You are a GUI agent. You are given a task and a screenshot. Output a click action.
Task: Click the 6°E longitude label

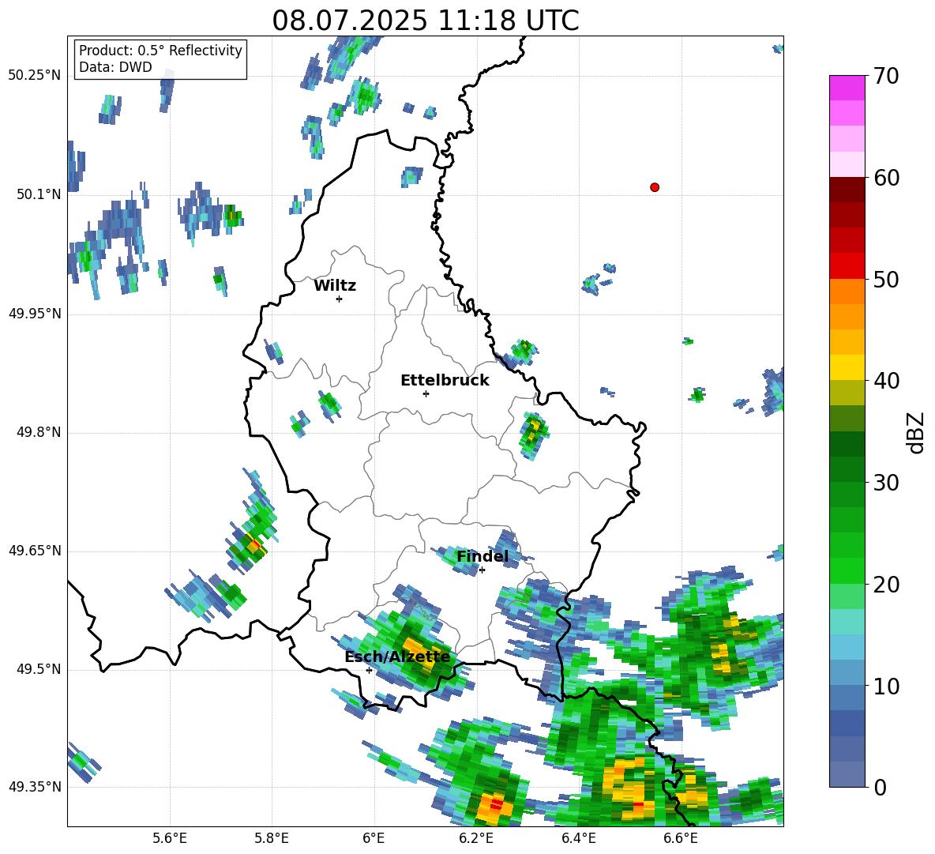pyautogui.click(x=374, y=838)
